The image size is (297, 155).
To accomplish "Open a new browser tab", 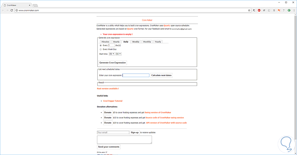I will coord(35,5).
